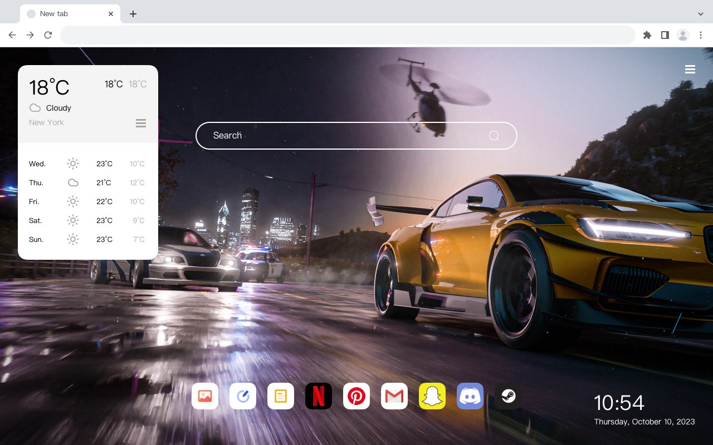Screen dimensions: 713x445
Task: Click the large 18°C current temperature
Action: (x=49, y=87)
